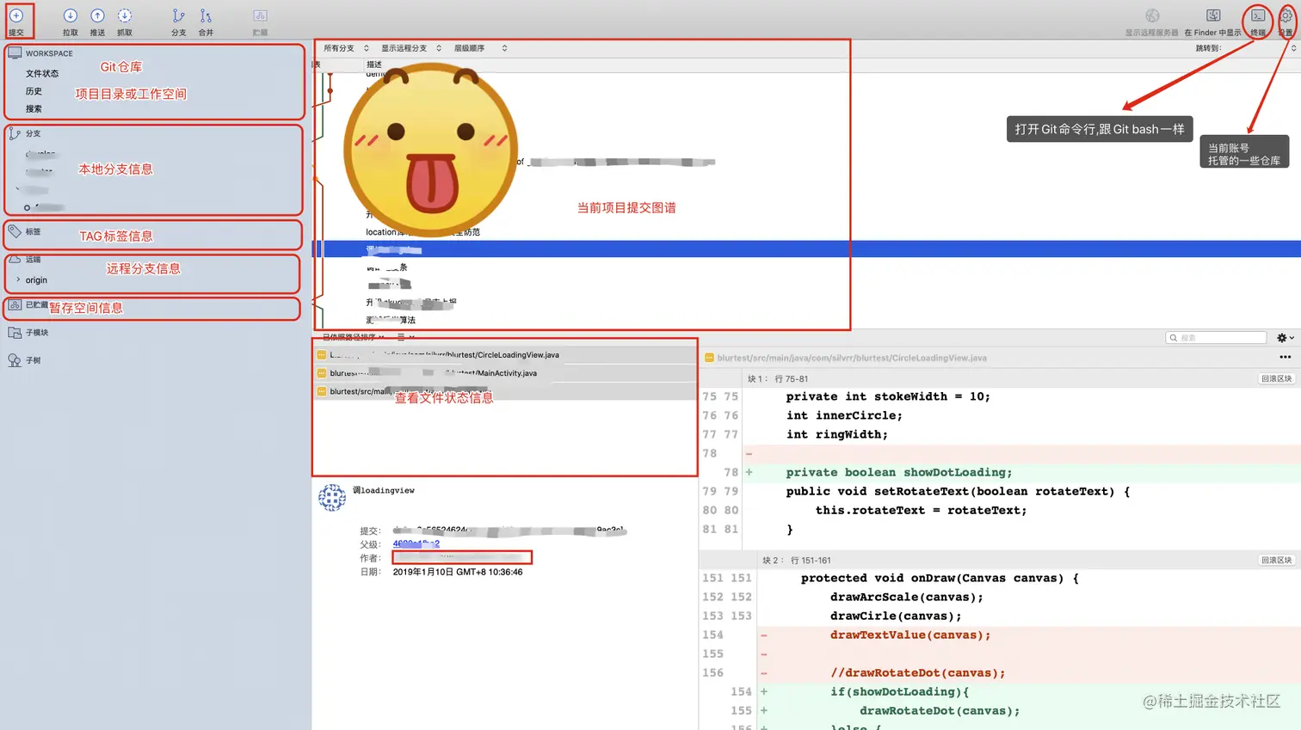Click the hunk header '块 1: 行 75-81'
This screenshot has width=1301, height=730.
click(x=778, y=378)
